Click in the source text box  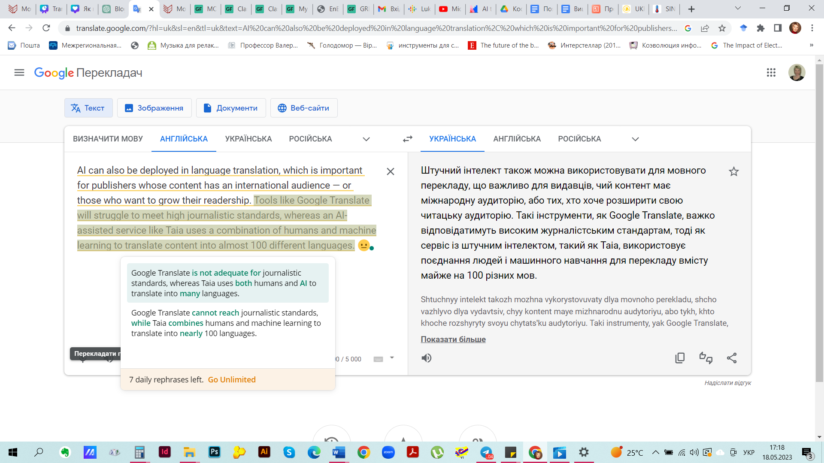[227, 207]
